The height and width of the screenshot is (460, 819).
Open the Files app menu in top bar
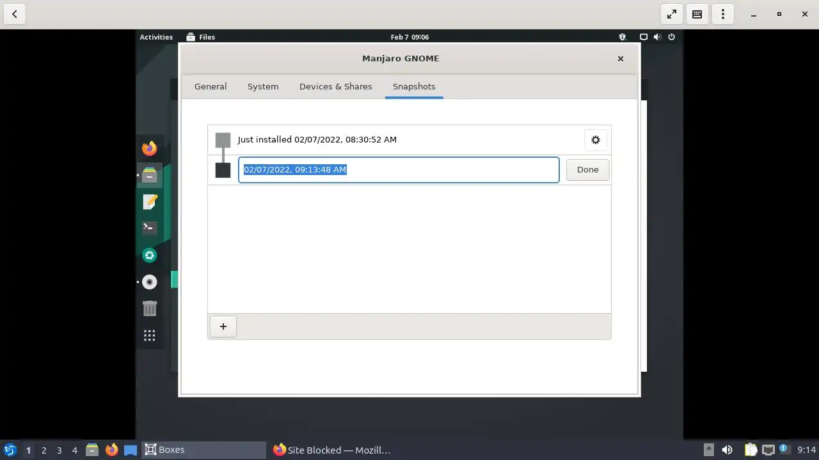(x=201, y=37)
